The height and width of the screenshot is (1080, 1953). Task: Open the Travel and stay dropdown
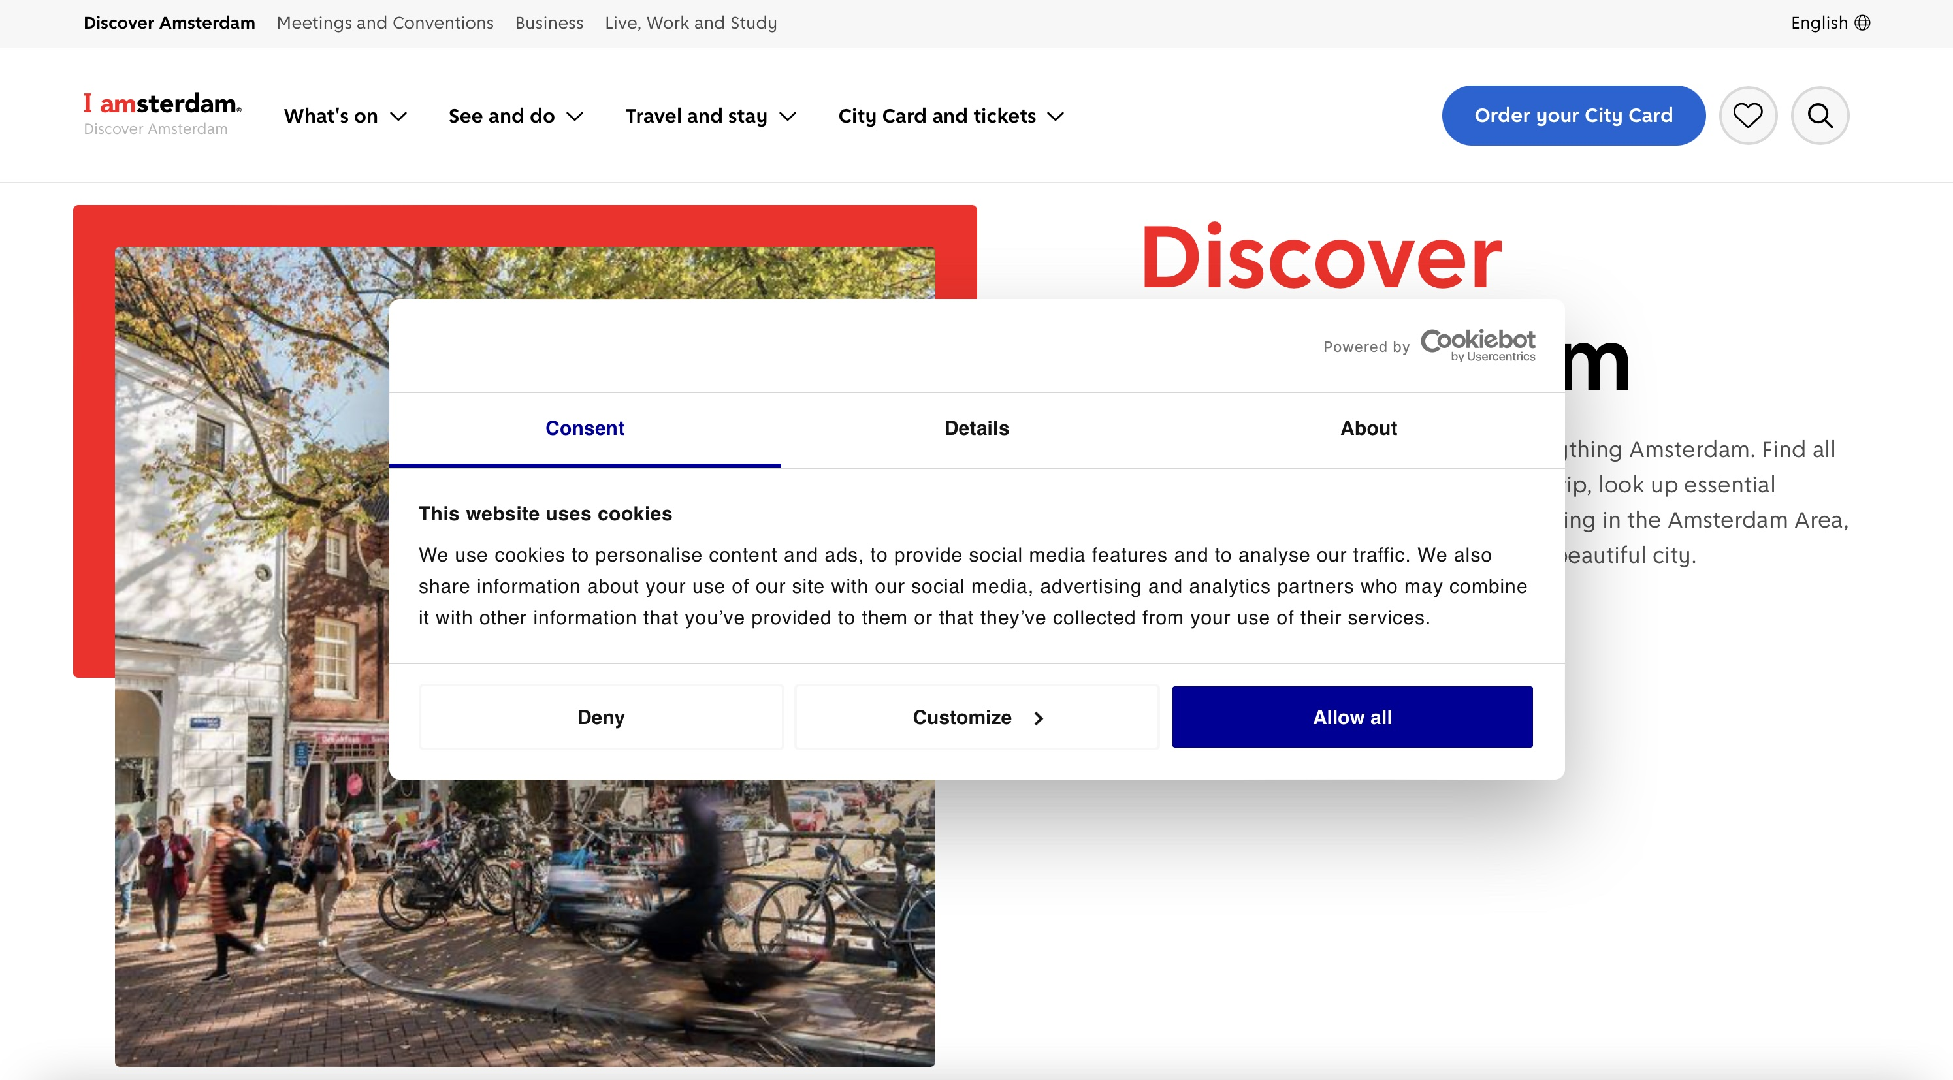point(711,116)
